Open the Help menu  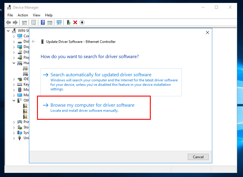click(49, 15)
